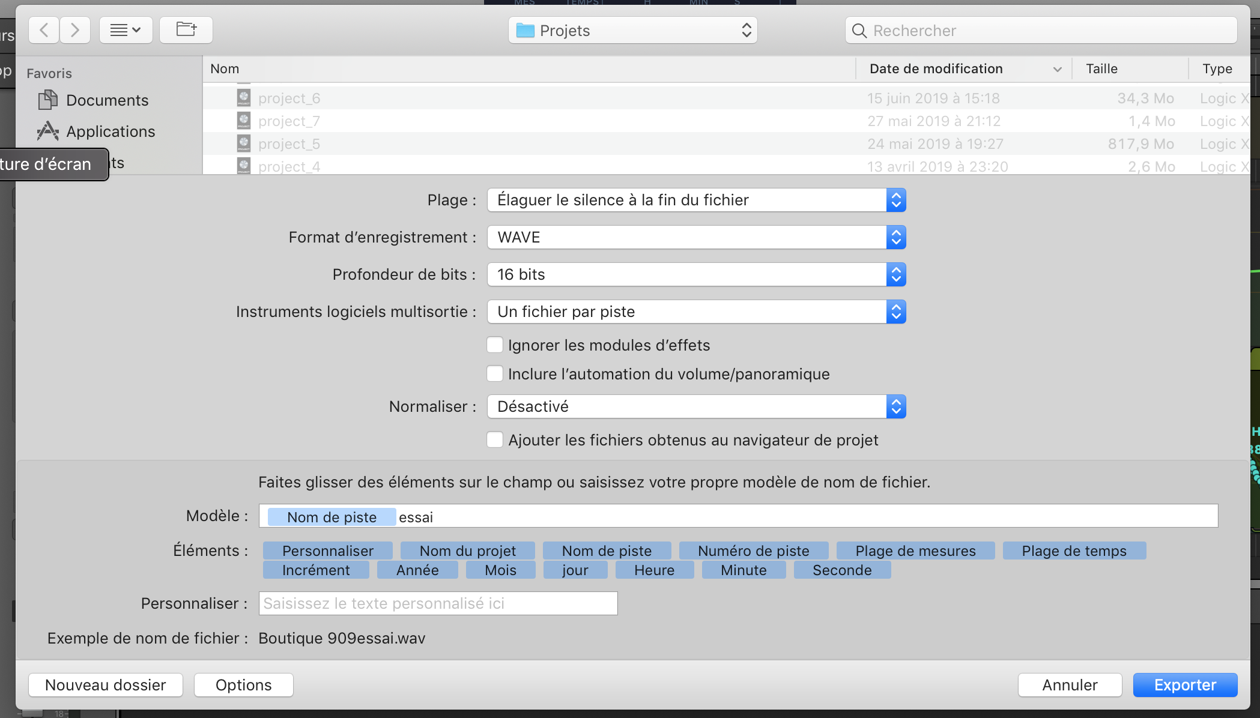Click the Taille column header

(1101, 69)
